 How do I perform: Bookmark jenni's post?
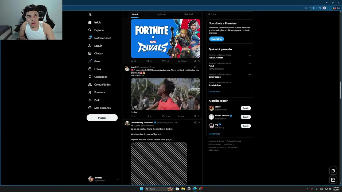pos(195,117)
